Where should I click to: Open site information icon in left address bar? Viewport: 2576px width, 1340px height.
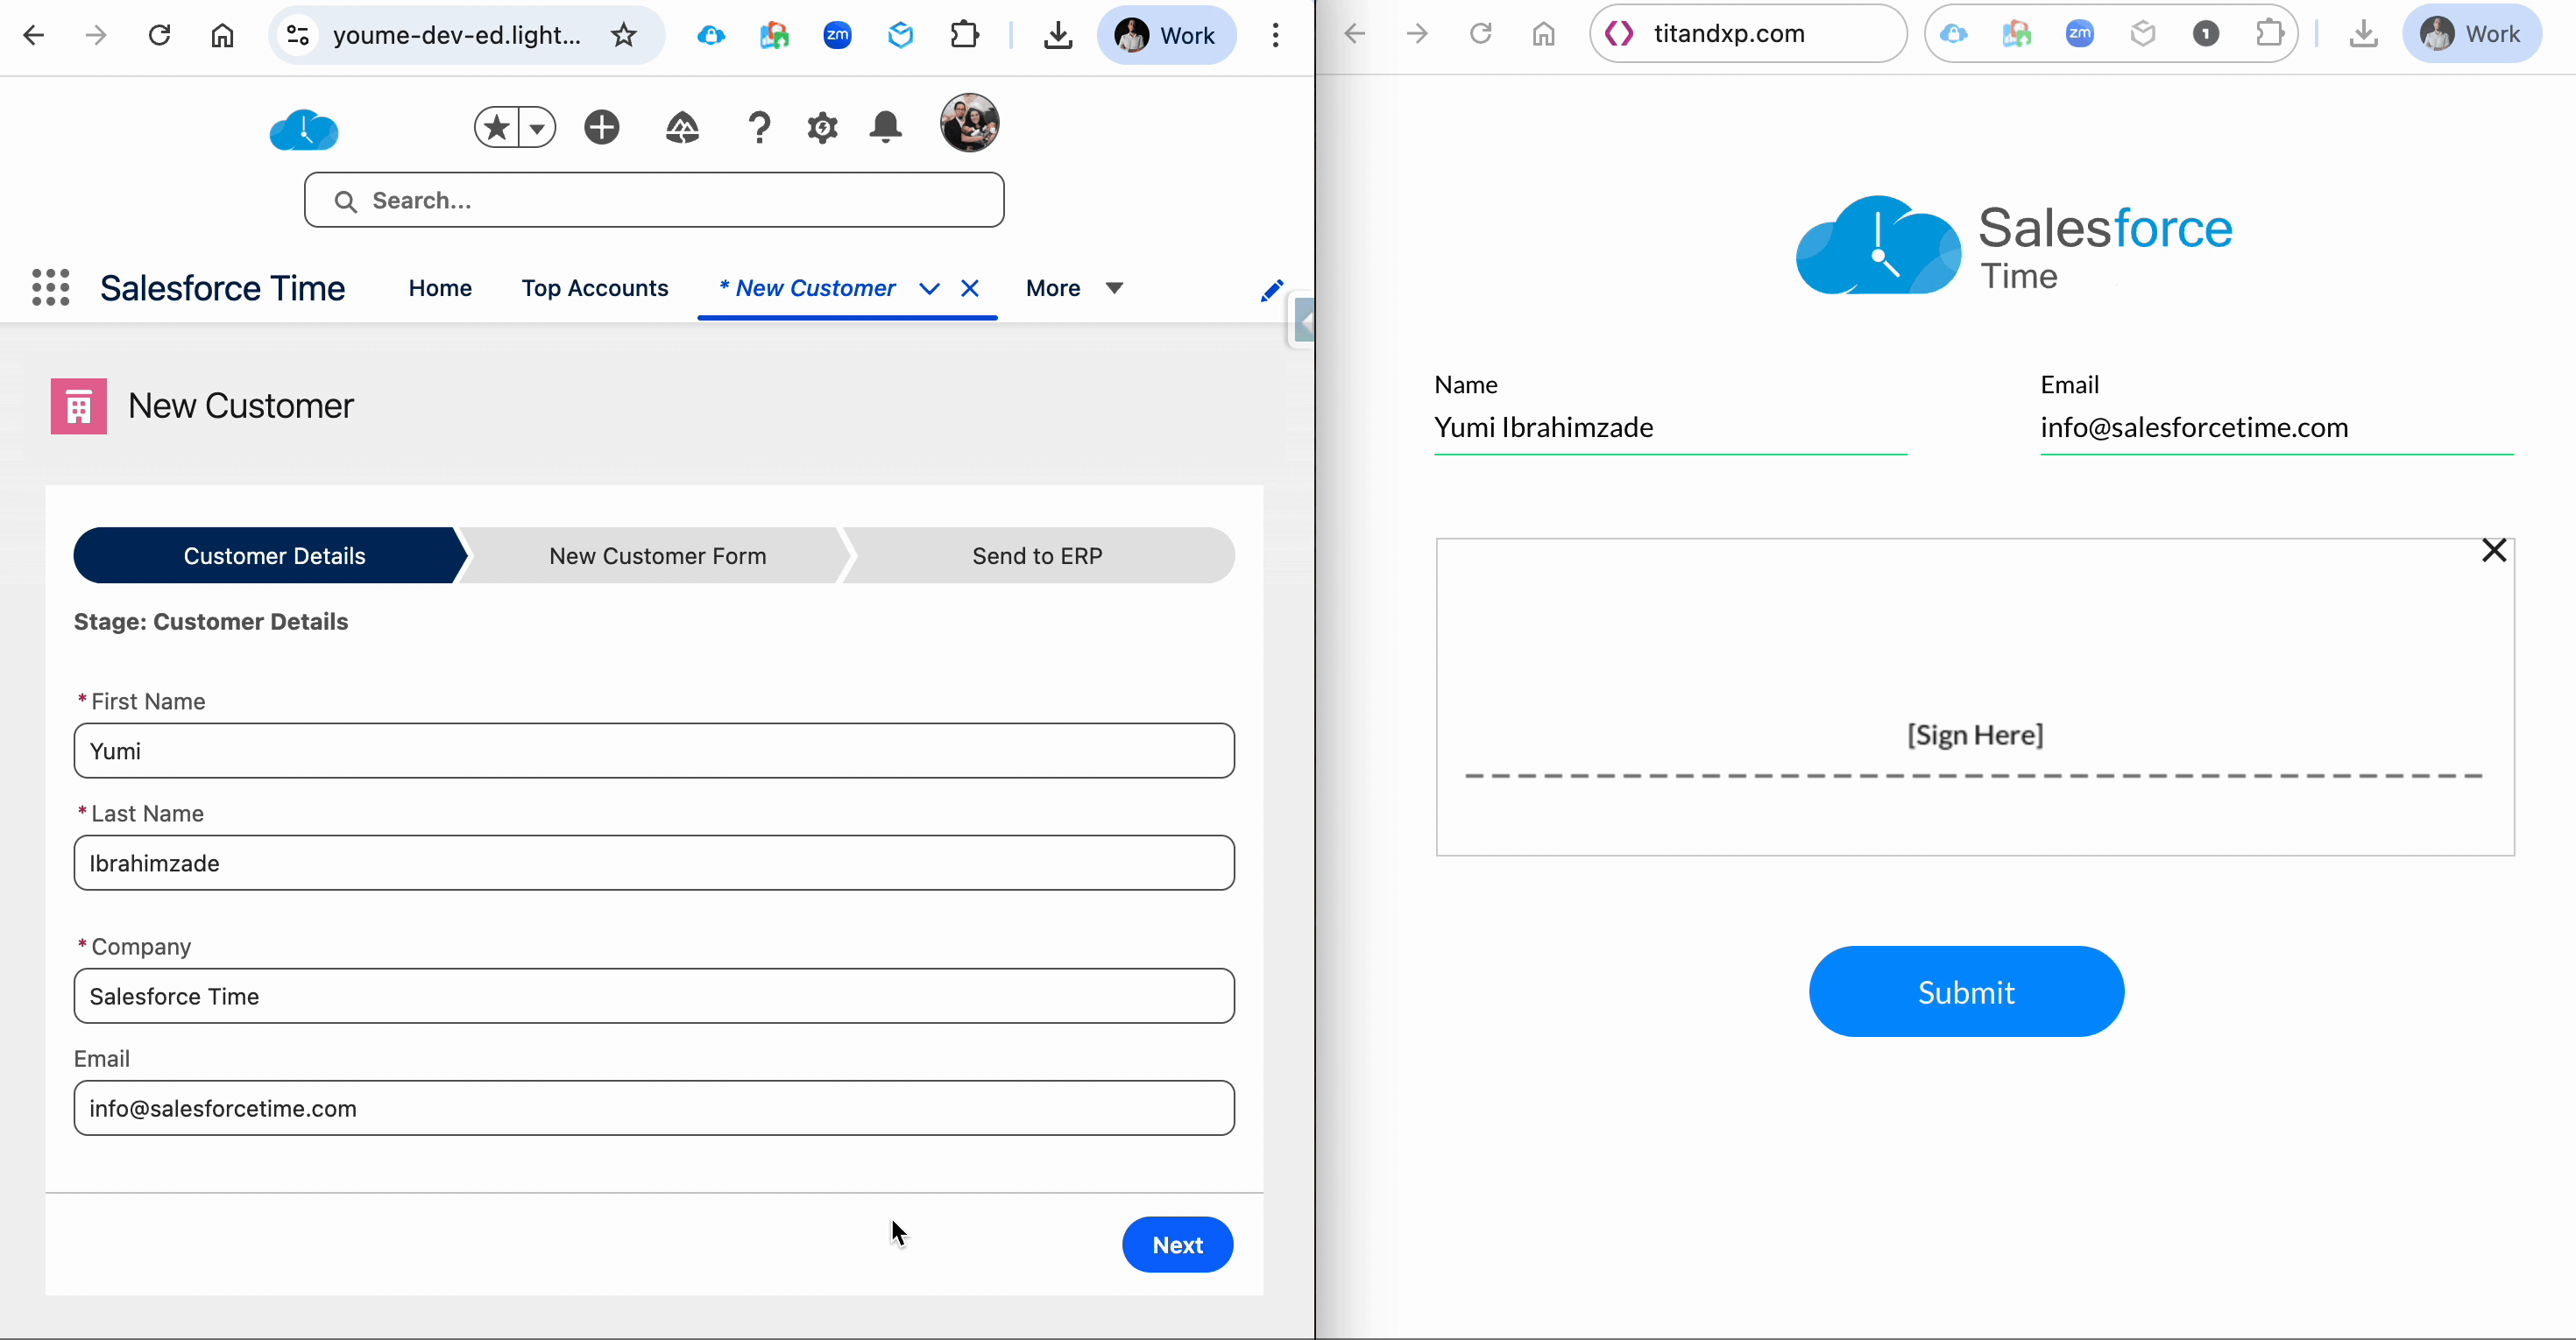[297, 36]
